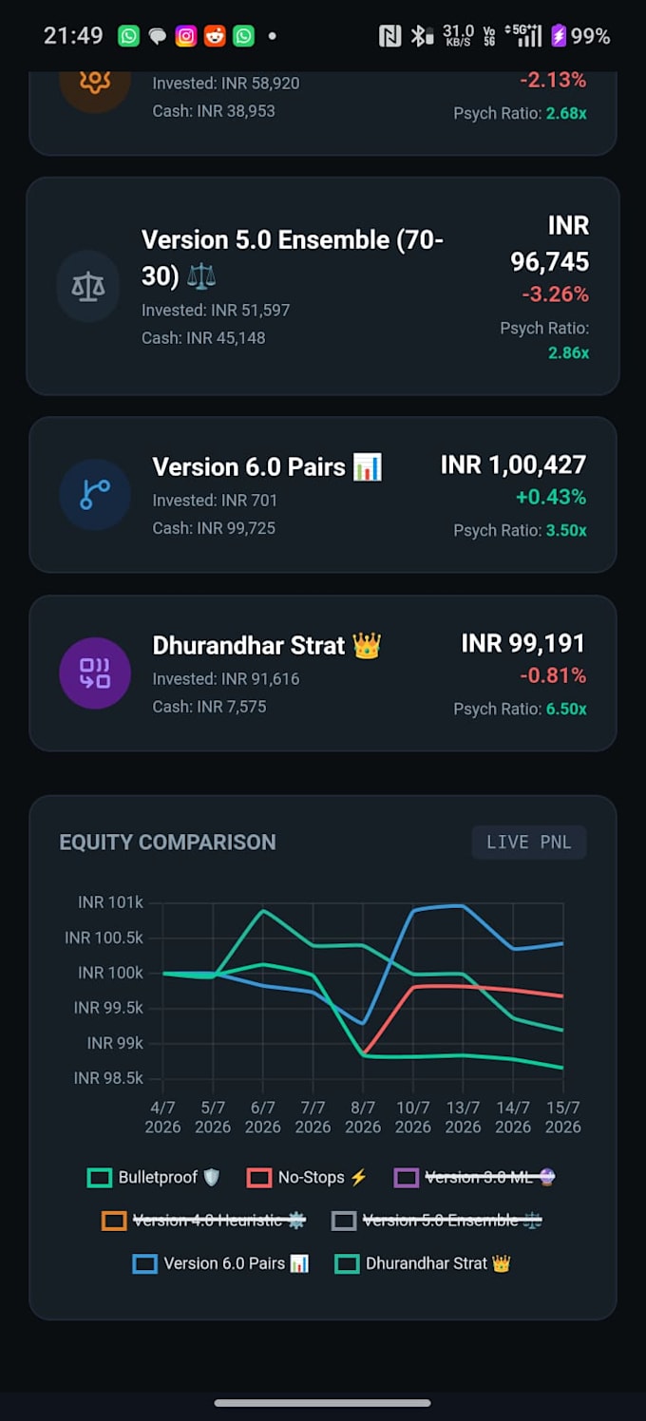This screenshot has width=646, height=1421.
Task: Hide Version 6.0 Pairs line in legend
Action: click(221, 1263)
